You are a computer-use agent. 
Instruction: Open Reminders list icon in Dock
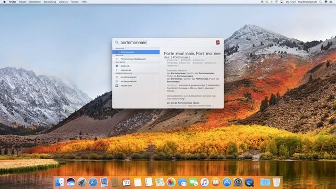[x=149, y=182]
